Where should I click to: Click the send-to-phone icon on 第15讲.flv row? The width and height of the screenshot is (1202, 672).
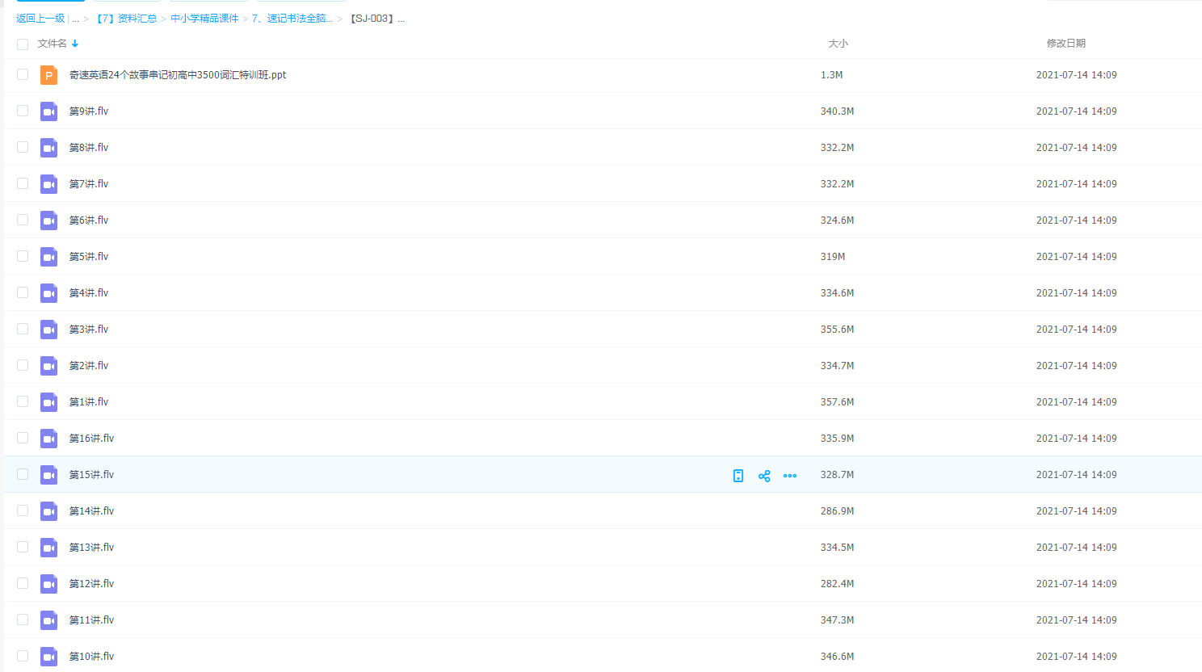[738, 476]
